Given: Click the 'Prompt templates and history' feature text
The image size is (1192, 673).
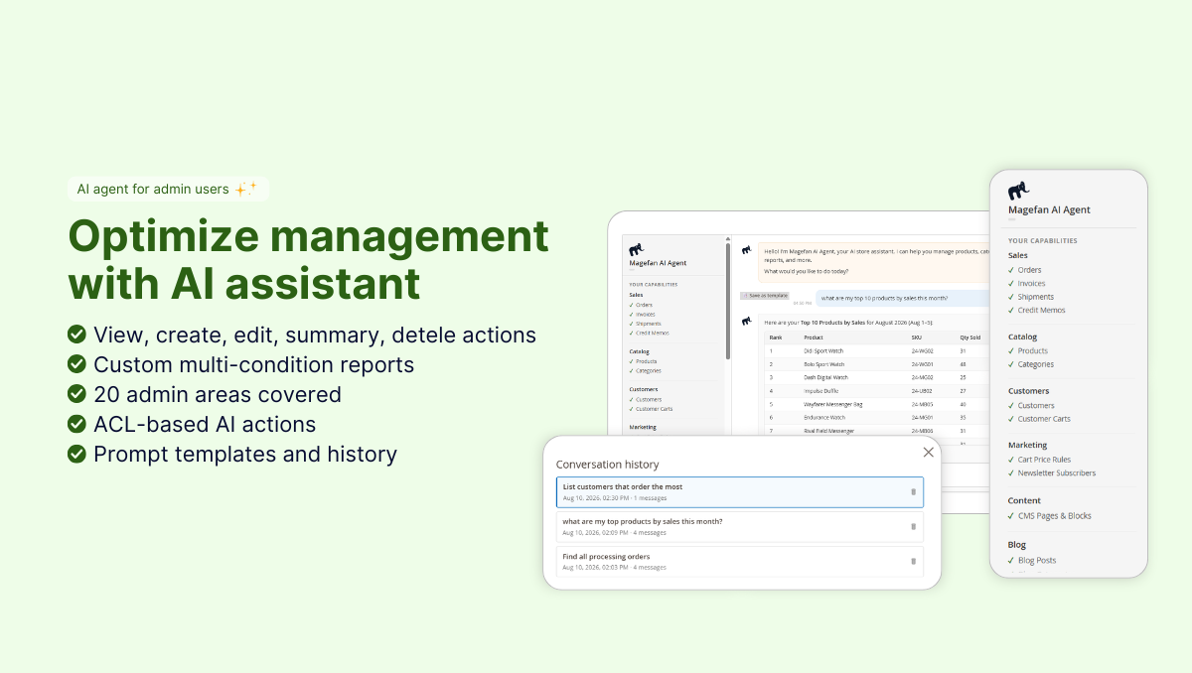Looking at the screenshot, I should click(x=245, y=455).
